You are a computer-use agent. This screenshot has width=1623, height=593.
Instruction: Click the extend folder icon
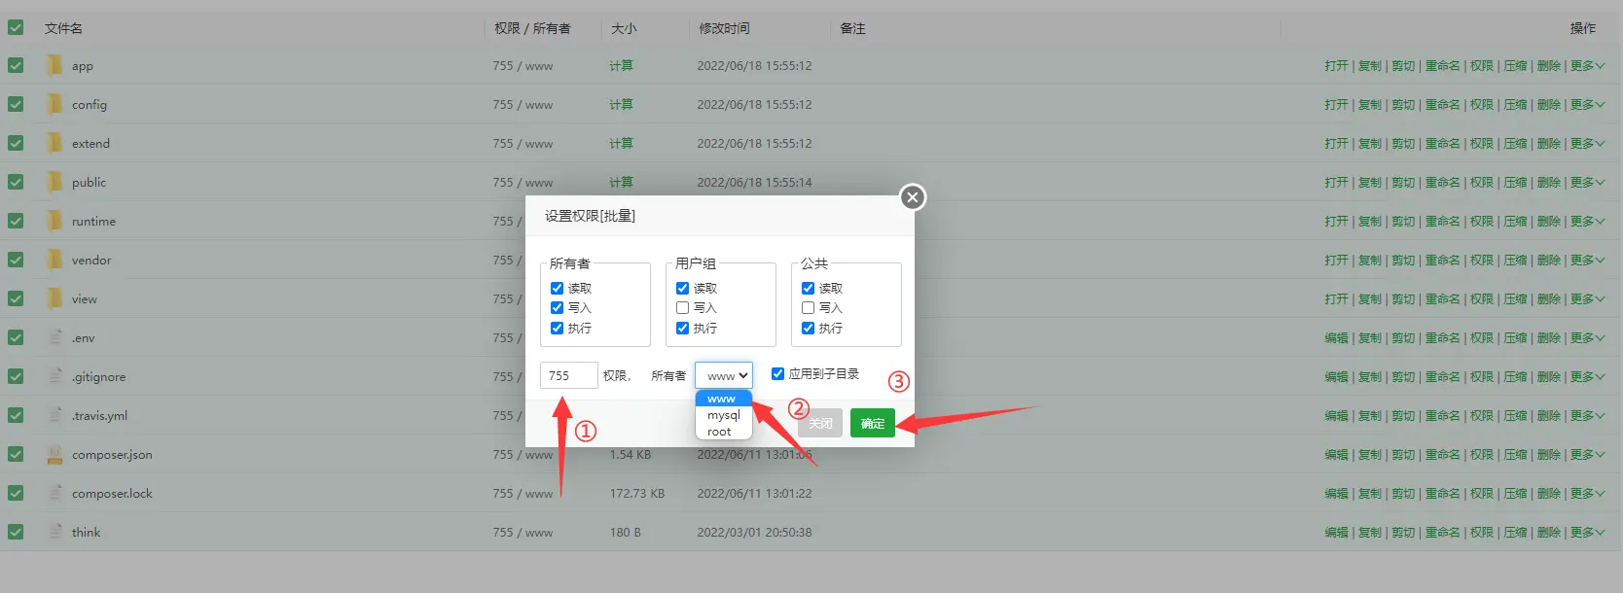click(54, 144)
